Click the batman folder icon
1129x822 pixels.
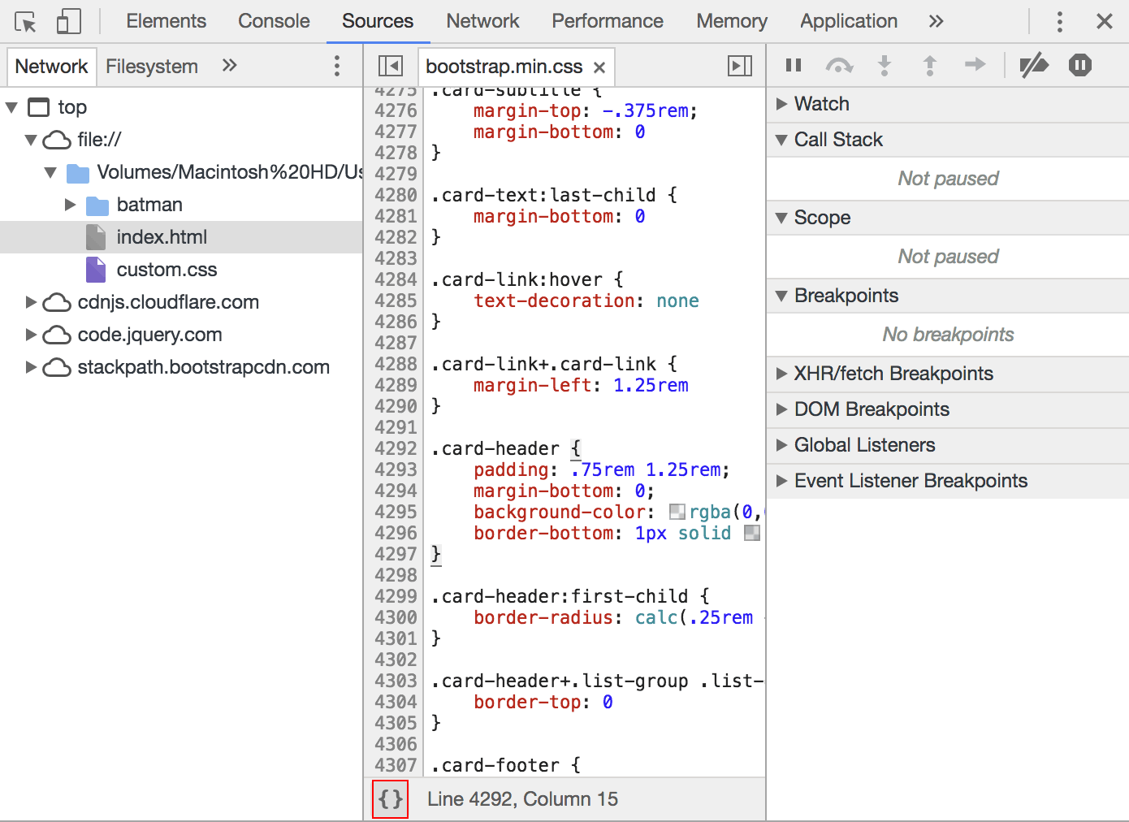coord(97,205)
